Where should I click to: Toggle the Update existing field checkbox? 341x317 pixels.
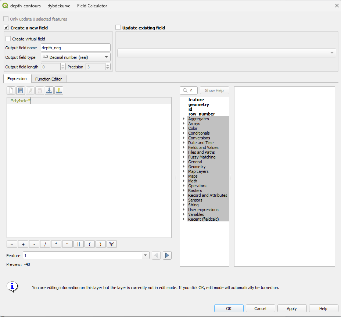pyautogui.click(x=118, y=28)
